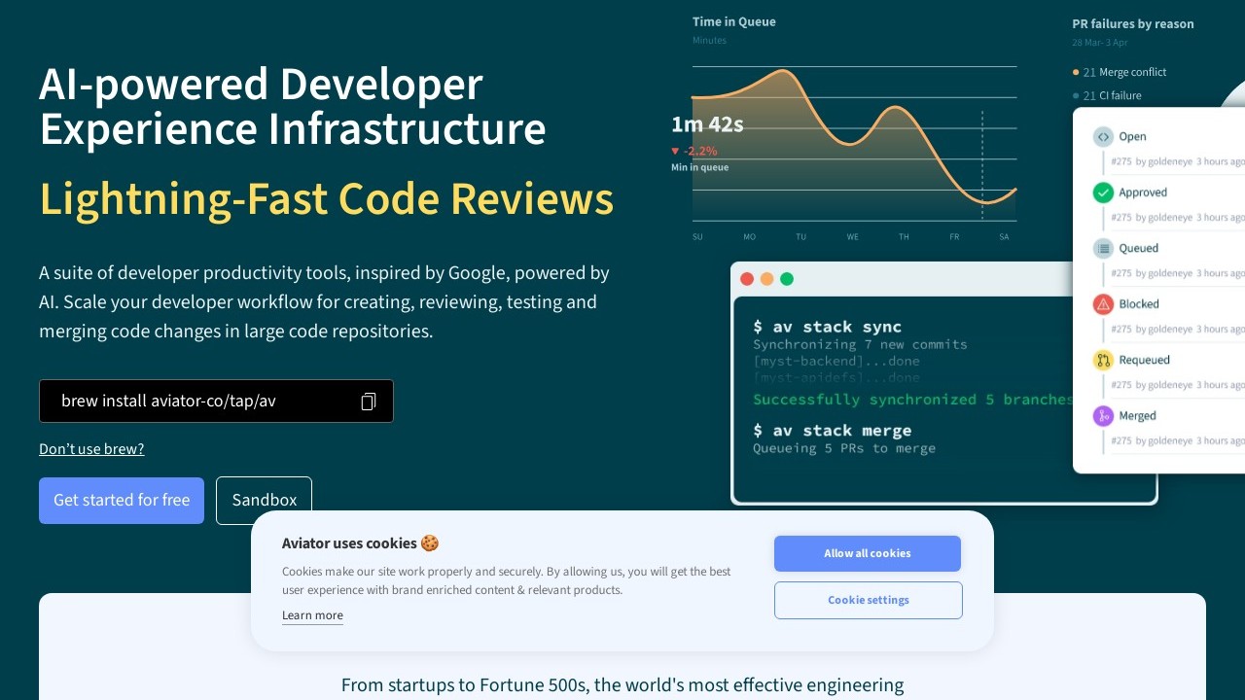The width and height of the screenshot is (1245, 700).
Task: Click the yellow Requeued icon
Action: coord(1103,361)
